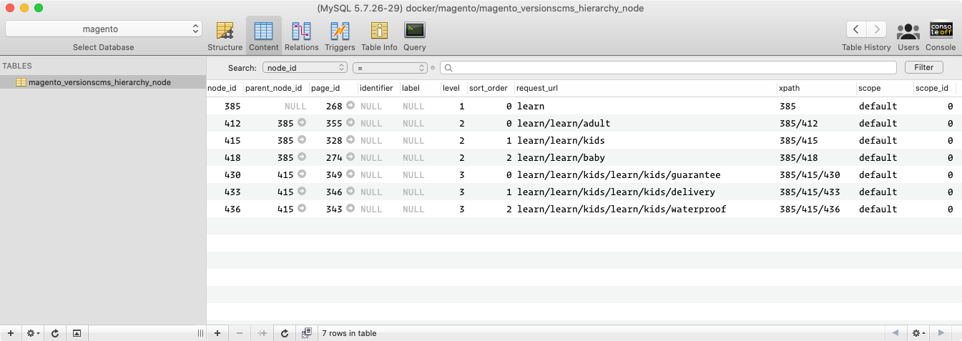Sort by the identifier column header
The image size is (962, 341).
click(378, 88)
